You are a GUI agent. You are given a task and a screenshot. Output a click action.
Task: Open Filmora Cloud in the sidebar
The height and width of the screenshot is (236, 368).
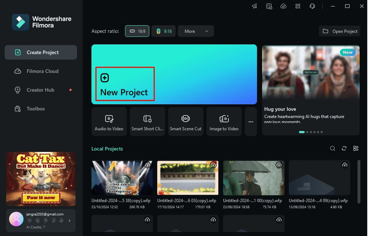(x=42, y=71)
